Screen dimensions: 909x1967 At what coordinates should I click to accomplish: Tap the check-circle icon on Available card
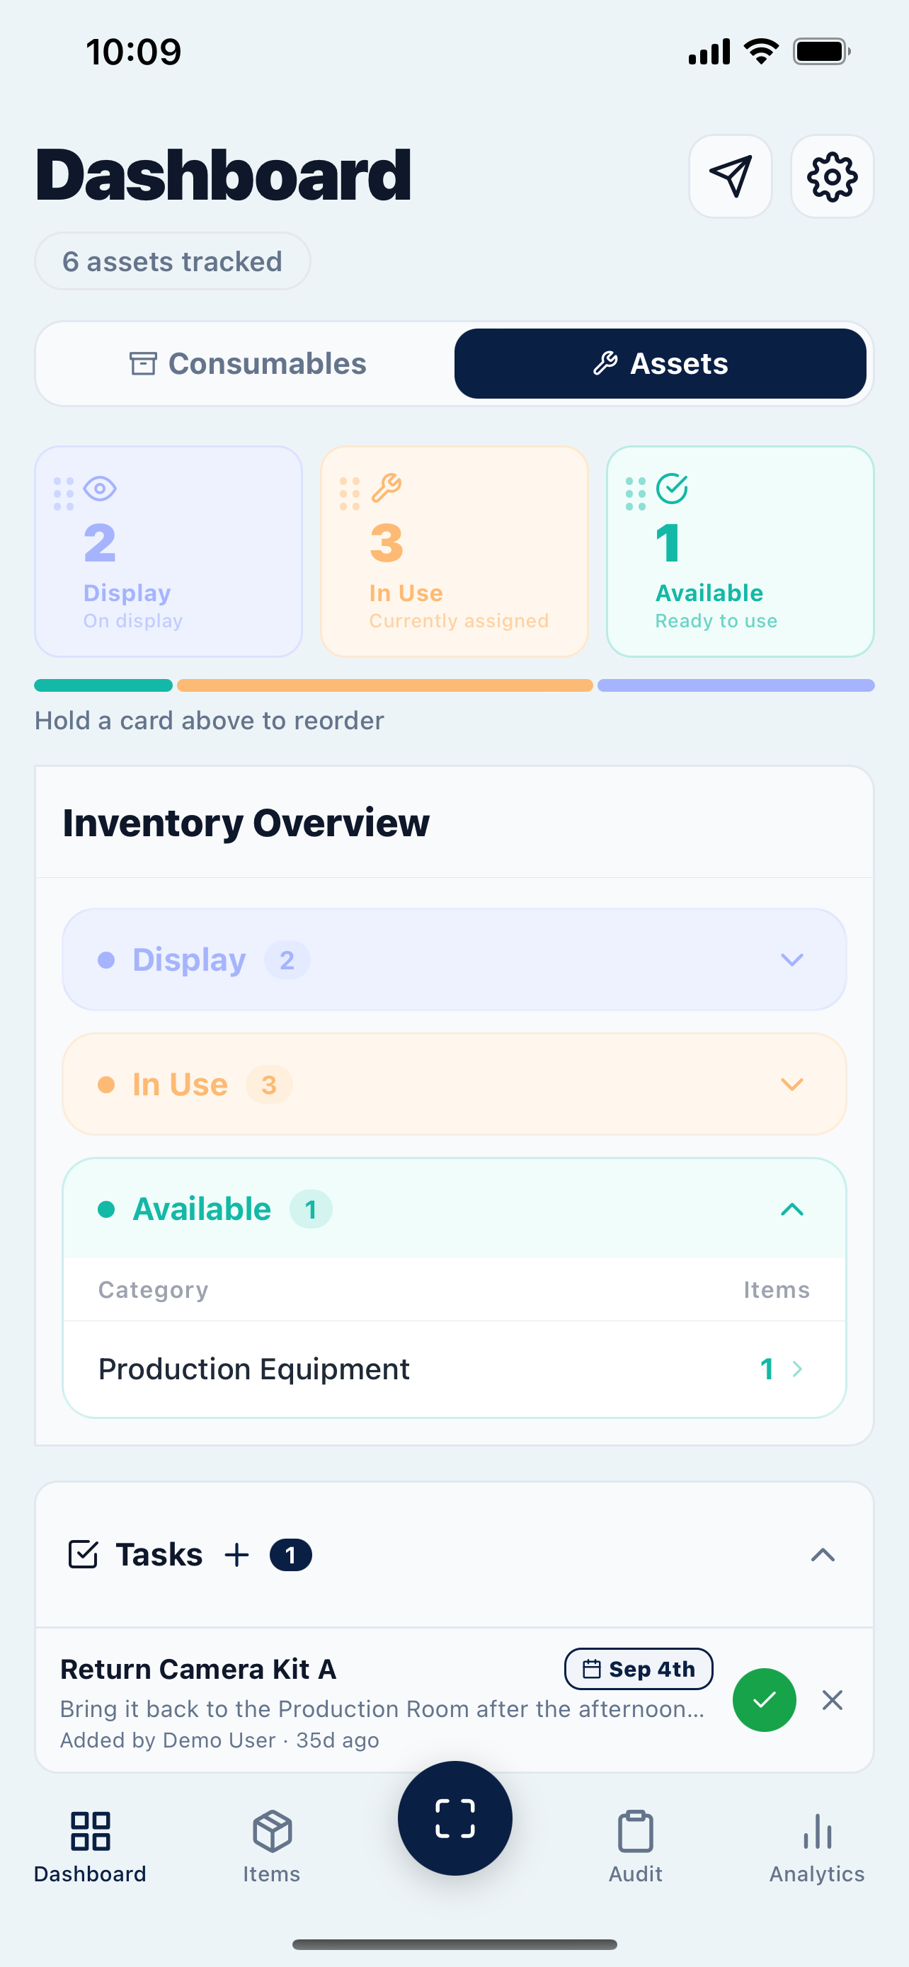pyautogui.click(x=672, y=489)
